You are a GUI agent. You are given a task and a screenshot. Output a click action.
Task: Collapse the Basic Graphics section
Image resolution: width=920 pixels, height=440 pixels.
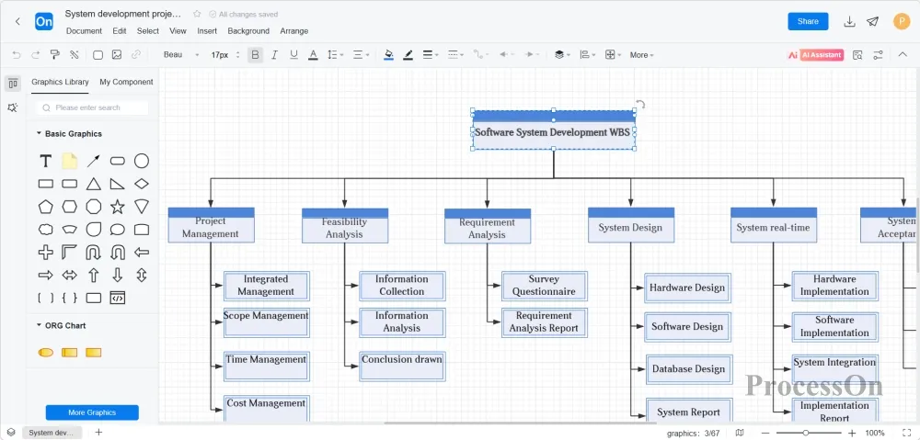click(x=39, y=134)
